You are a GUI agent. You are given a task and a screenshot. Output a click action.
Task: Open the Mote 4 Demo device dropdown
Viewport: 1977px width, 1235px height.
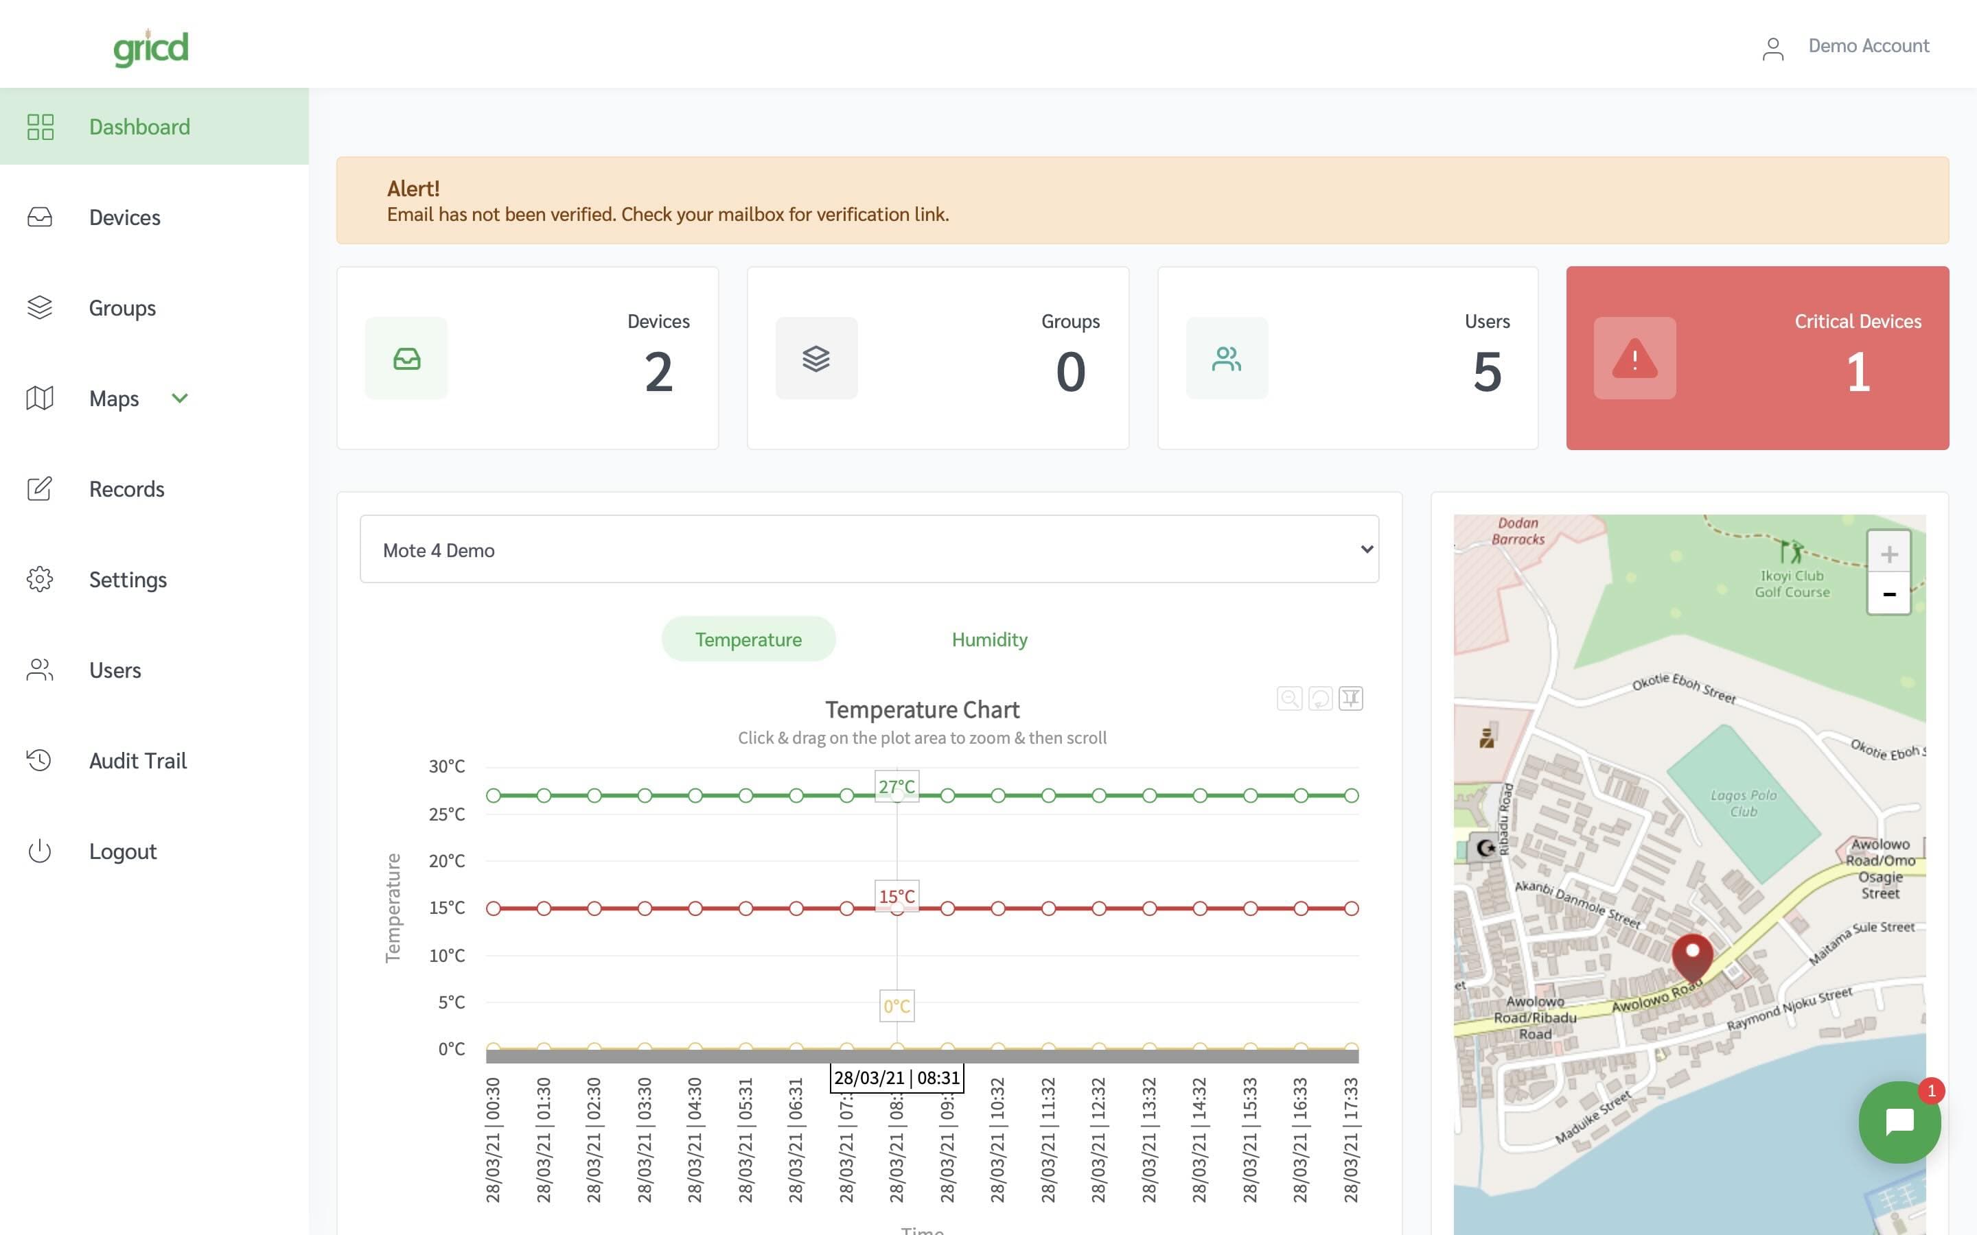tap(869, 549)
